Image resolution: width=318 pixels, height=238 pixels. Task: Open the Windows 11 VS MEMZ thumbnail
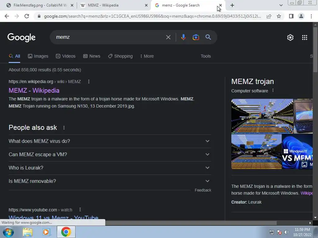(x=297, y=152)
